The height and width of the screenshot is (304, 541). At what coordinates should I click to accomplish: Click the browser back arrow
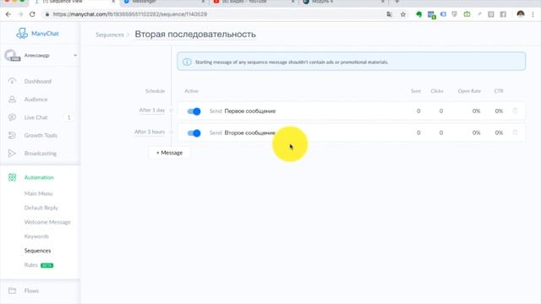coord(8,14)
